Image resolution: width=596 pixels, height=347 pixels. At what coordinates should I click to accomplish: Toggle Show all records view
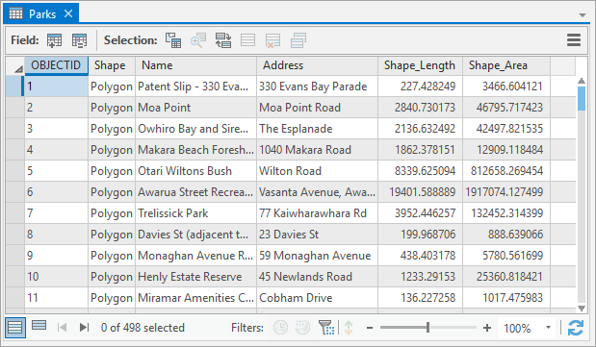coord(15,327)
